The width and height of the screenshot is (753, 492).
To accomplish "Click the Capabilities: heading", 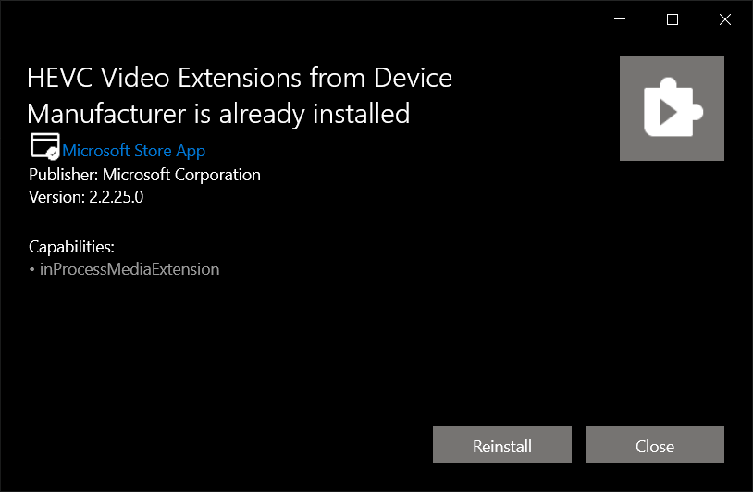I will (x=71, y=247).
